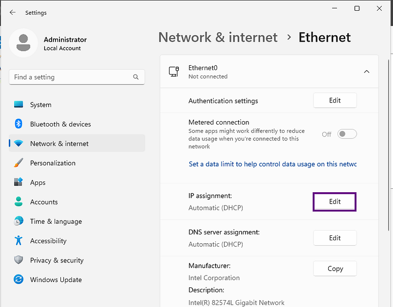Click the Network & internet Wi-Fi icon

pos(19,144)
